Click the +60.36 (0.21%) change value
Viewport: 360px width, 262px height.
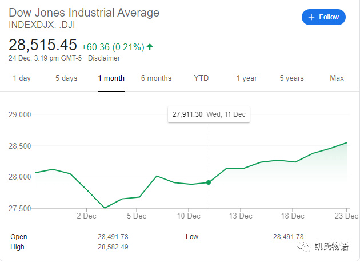point(113,47)
